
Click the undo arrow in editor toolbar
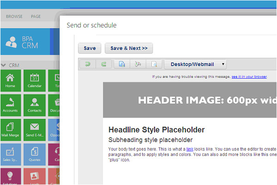point(88,64)
